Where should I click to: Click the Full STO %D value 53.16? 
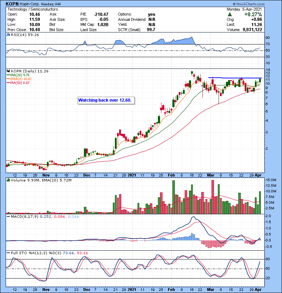coord(82,253)
